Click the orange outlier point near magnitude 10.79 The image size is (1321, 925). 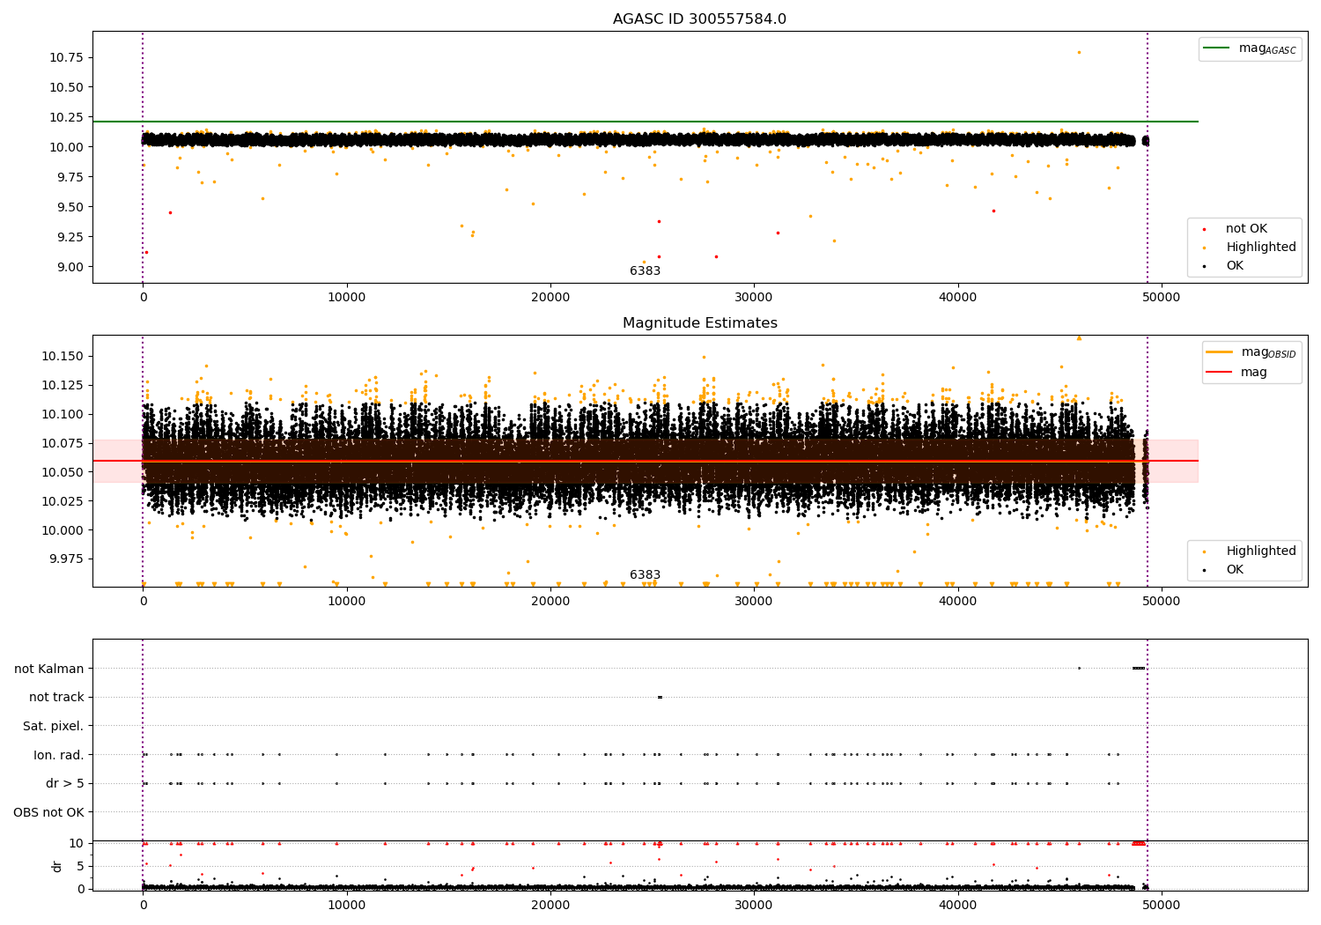[1079, 52]
